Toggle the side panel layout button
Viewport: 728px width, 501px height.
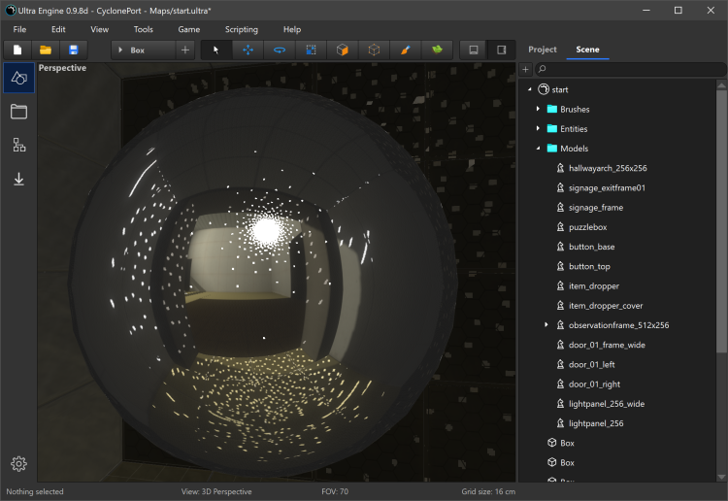[x=502, y=50]
